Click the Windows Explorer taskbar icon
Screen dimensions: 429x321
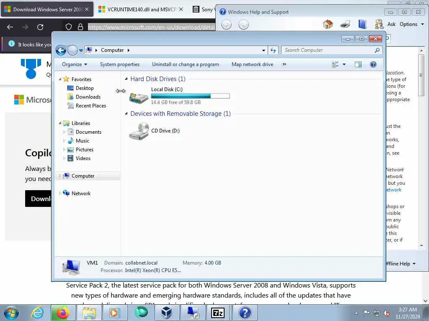[89, 313]
